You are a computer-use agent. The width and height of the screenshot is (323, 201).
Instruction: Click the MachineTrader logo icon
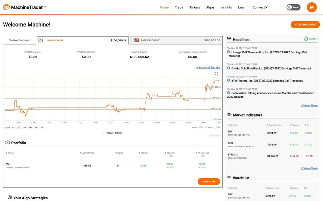click(6, 7)
